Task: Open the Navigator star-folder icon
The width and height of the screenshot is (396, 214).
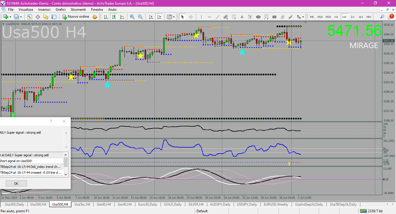Action: coord(46,17)
